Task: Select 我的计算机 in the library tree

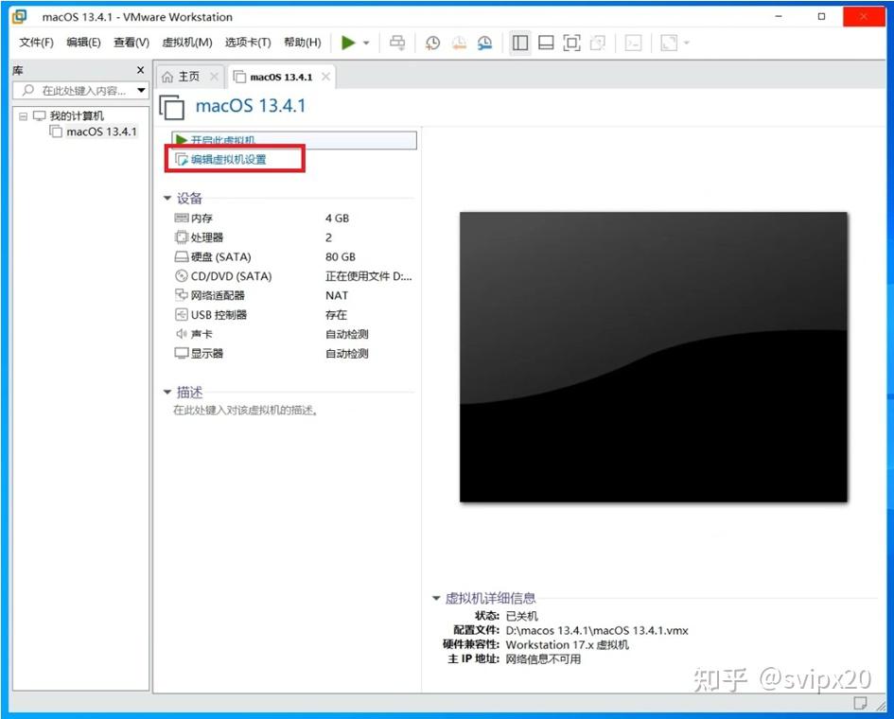Action: click(77, 115)
